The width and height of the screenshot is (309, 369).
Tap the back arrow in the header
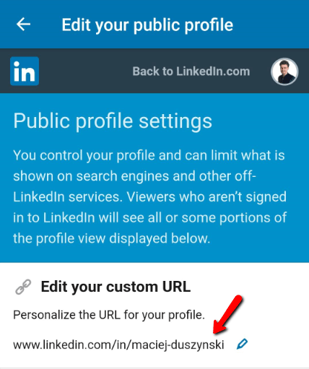coord(23,25)
